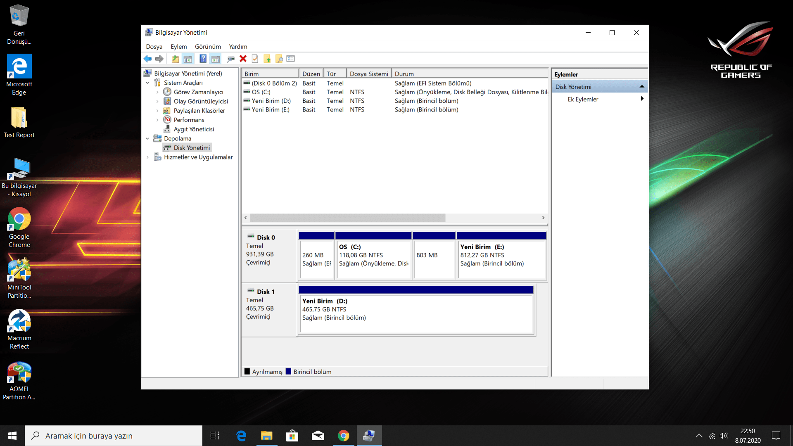Expand the Hizmetler ve Uygulamalar node

(x=147, y=157)
